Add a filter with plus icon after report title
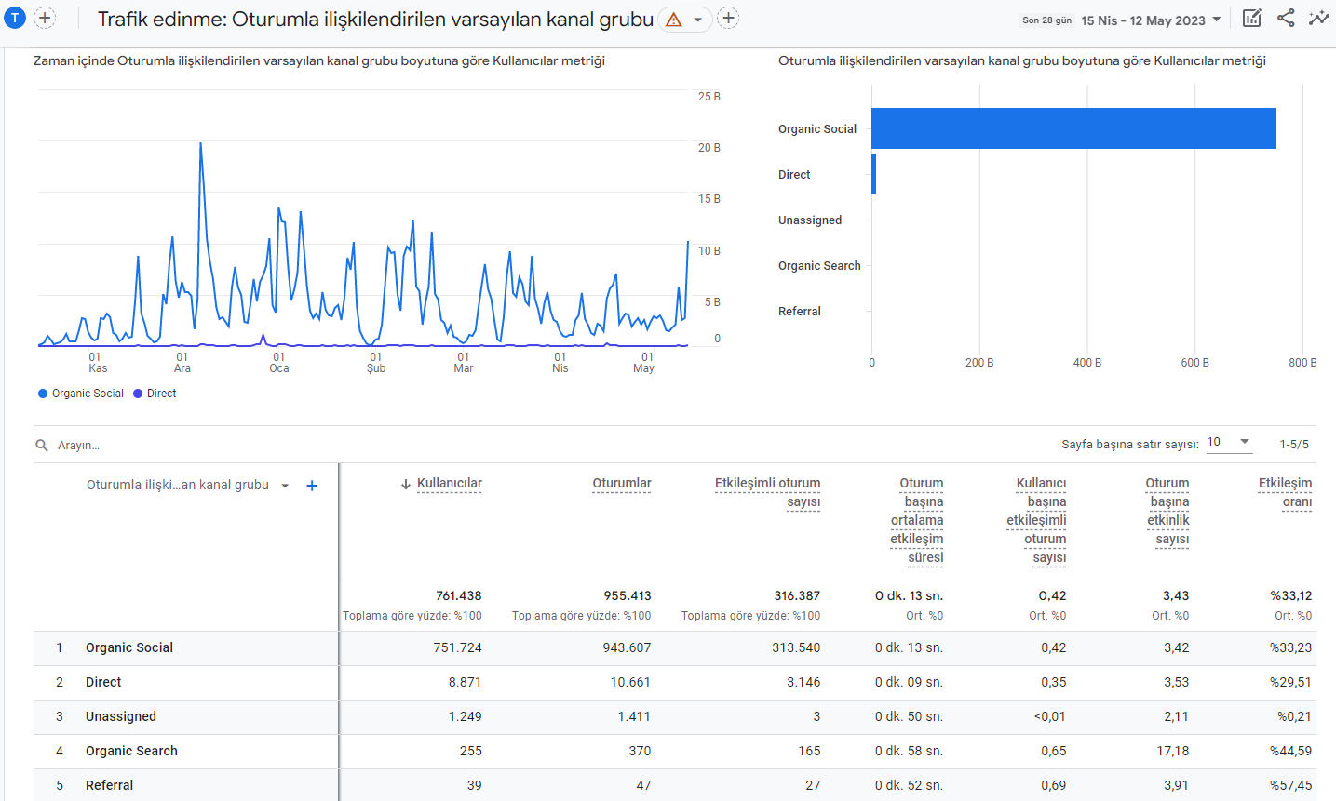 point(728,18)
